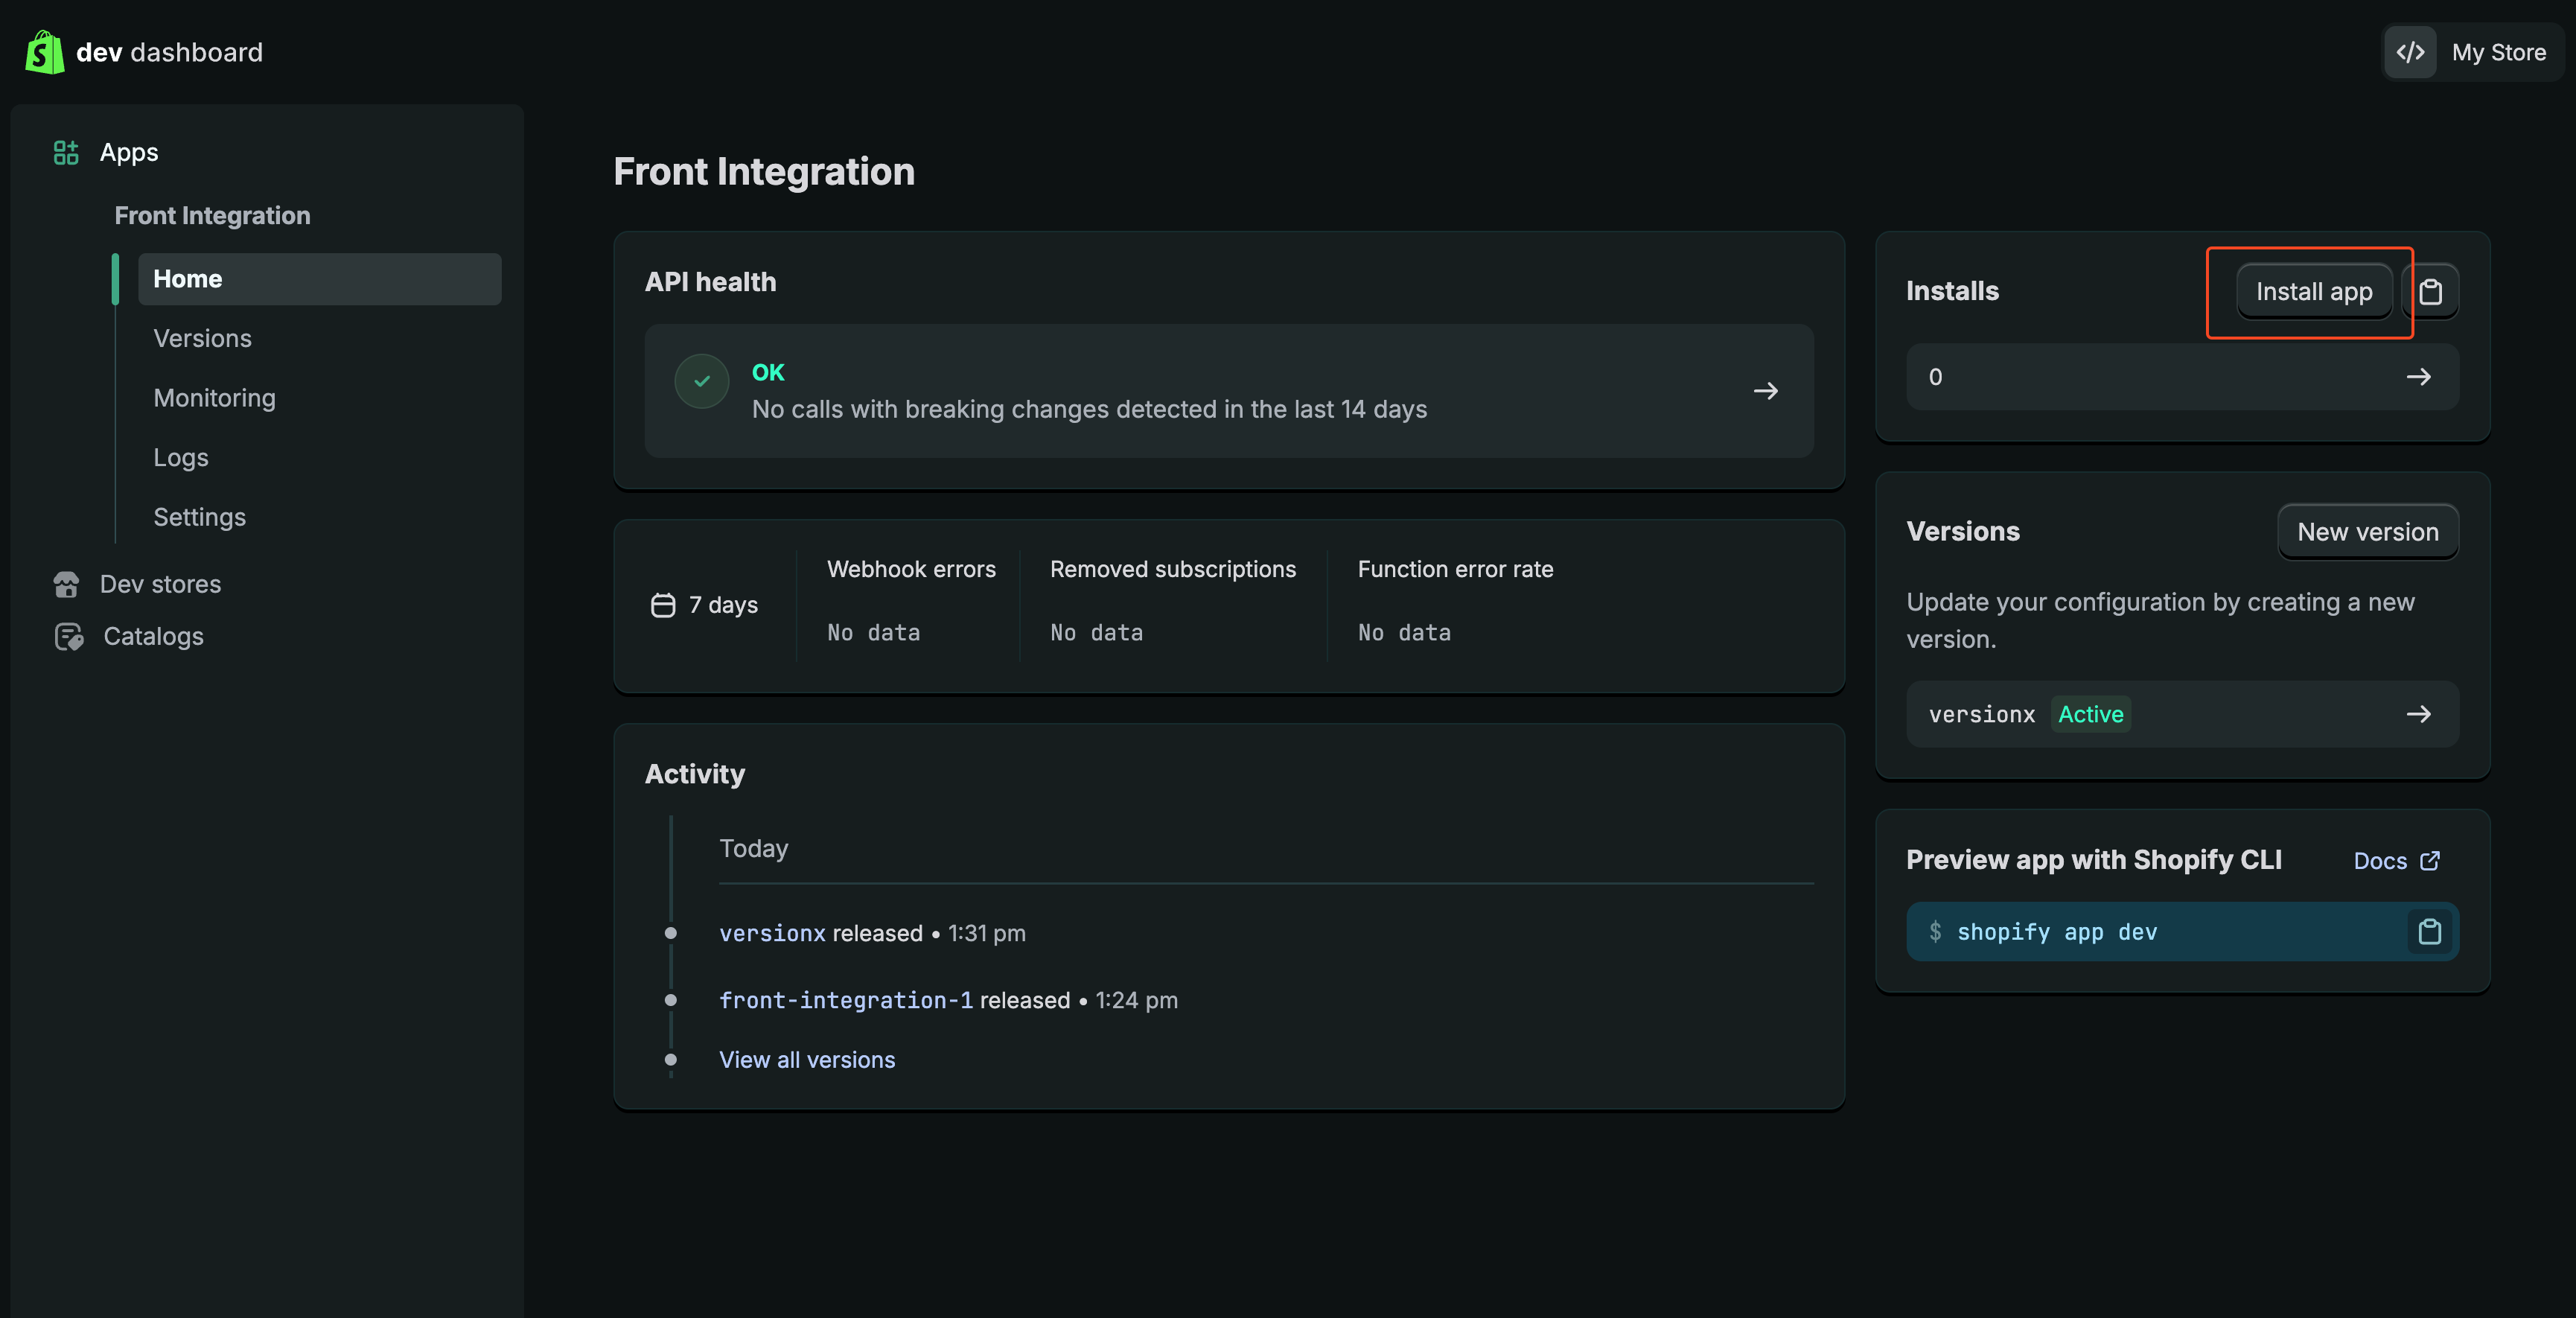Screen dimensions: 2576x1318
Task: Open API health details arrow
Action: [x=1765, y=391]
